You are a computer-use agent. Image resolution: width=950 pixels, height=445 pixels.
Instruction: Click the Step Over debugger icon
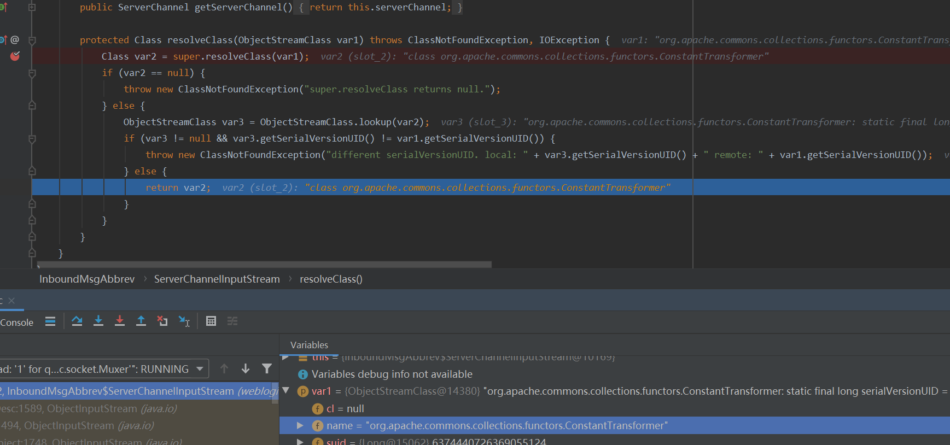[77, 321]
